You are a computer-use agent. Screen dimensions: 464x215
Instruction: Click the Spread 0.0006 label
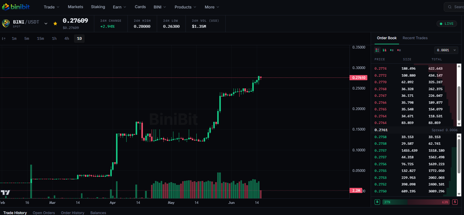click(x=444, y=130)
